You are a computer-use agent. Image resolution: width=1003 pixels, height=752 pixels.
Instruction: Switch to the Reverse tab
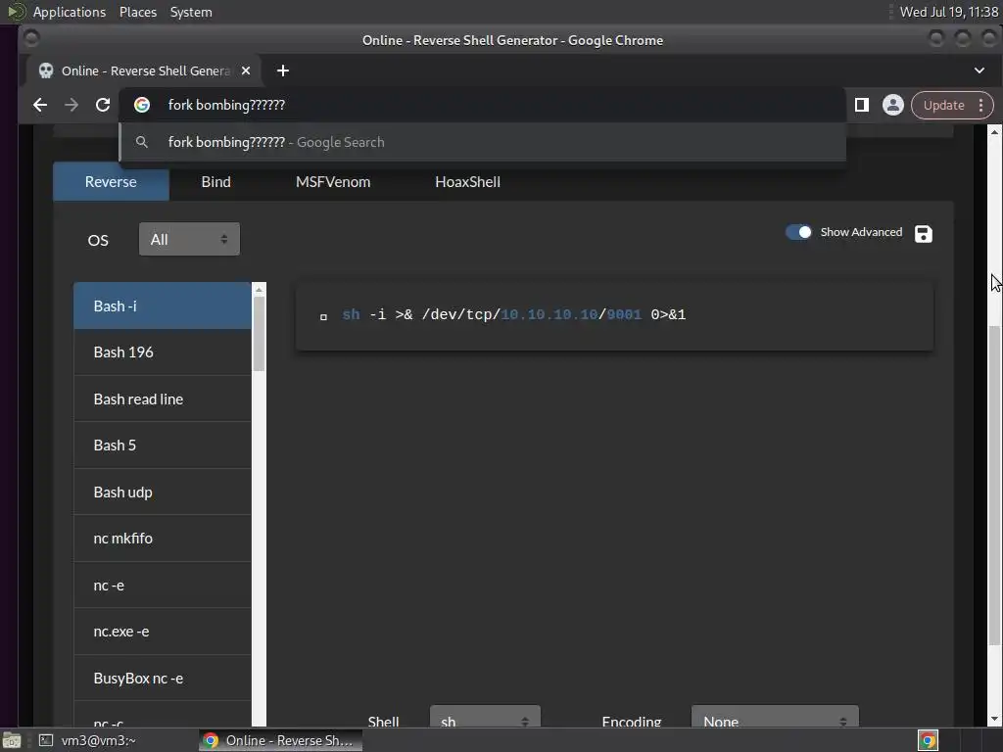[x=111, y=181]
